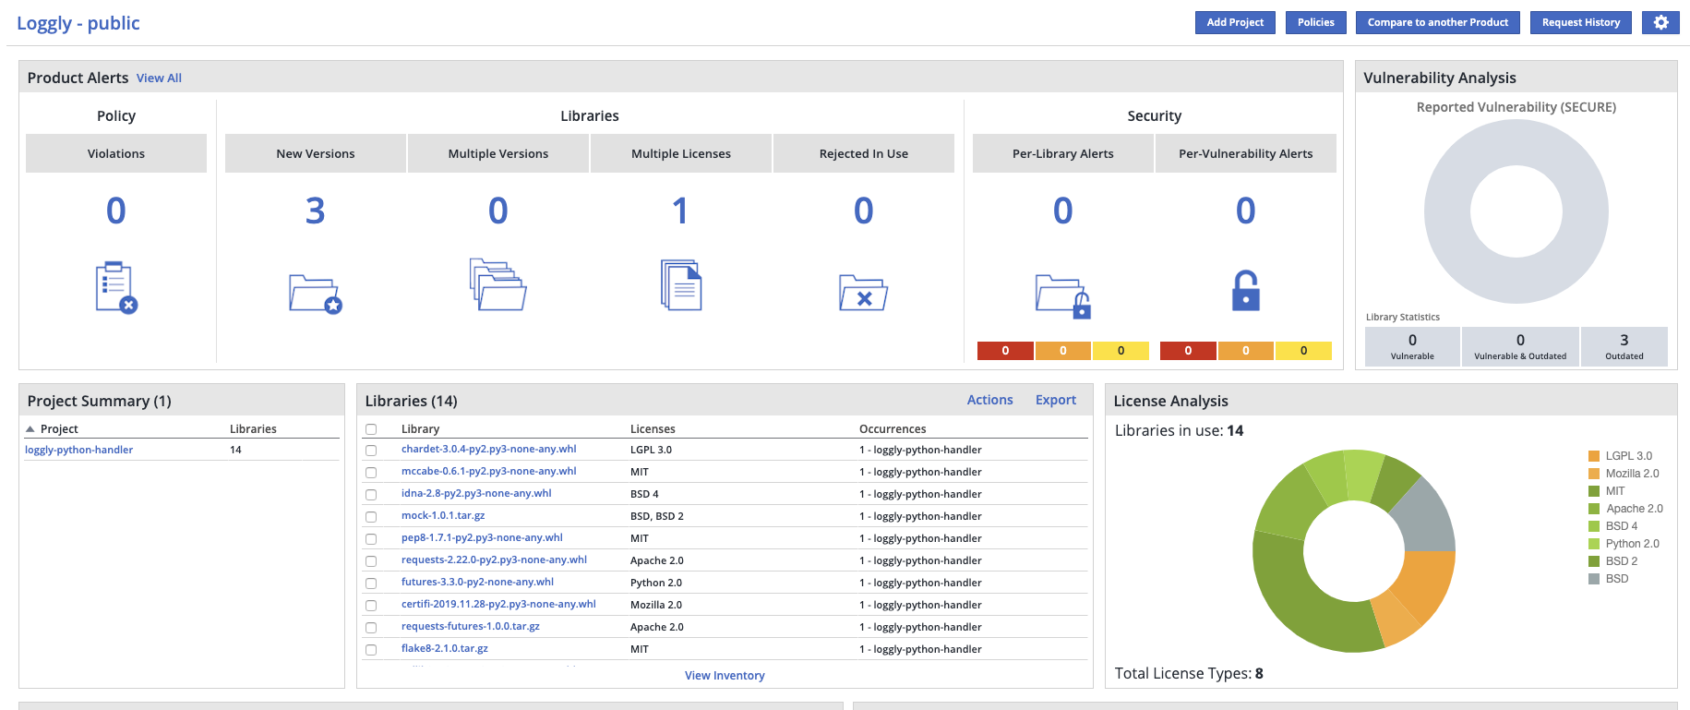Select the Multiple Versions alert tab

point(498,153)
